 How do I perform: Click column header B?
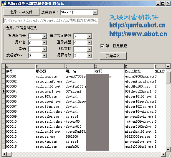point(50,66)
